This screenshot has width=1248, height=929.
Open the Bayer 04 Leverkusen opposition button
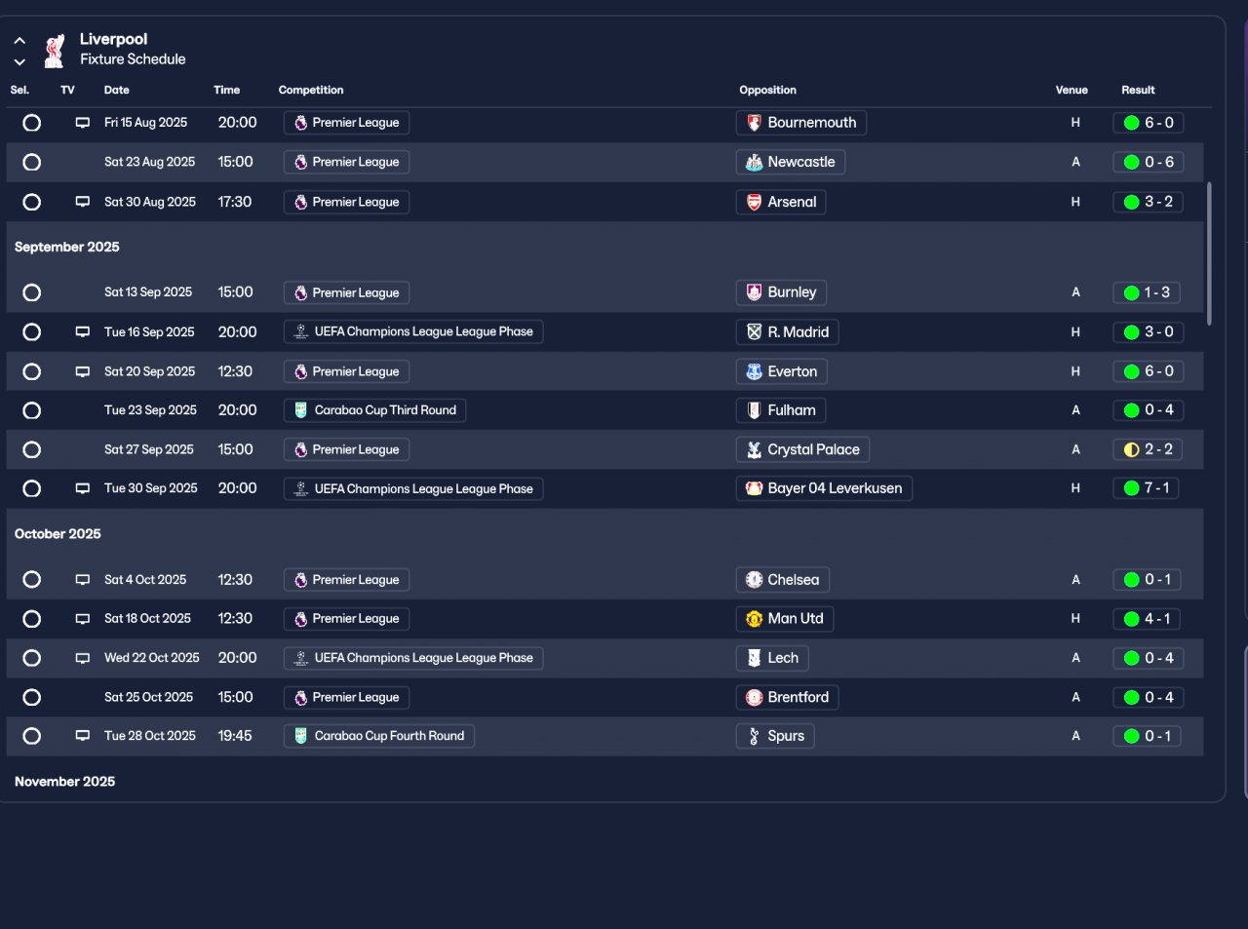824,488
